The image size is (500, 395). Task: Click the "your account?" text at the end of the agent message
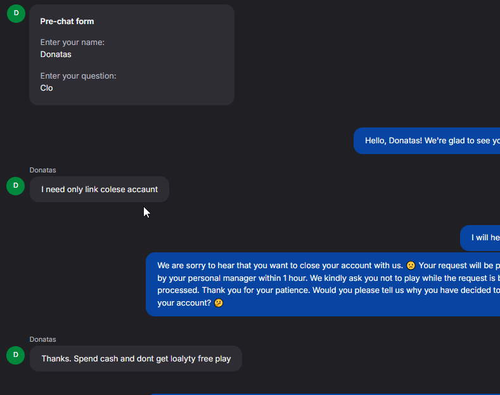tap(184, 304)
